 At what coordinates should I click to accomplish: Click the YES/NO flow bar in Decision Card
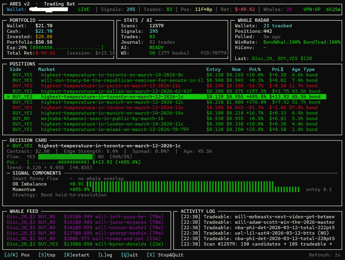(x=67, y=157)
